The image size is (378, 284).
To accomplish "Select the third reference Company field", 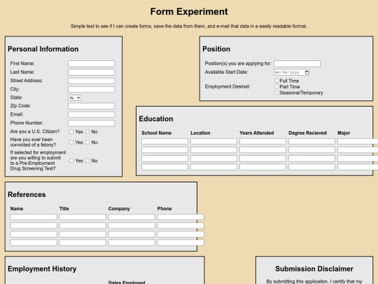I will [132, 234].
